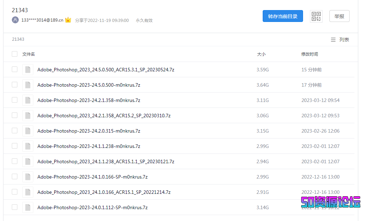This screenshot has width=376, height=221.
Task: Check the box for Adobe-Photoshop-2023-24.2.0.315-m0nkrus.7z
Action: coord(15,131)
